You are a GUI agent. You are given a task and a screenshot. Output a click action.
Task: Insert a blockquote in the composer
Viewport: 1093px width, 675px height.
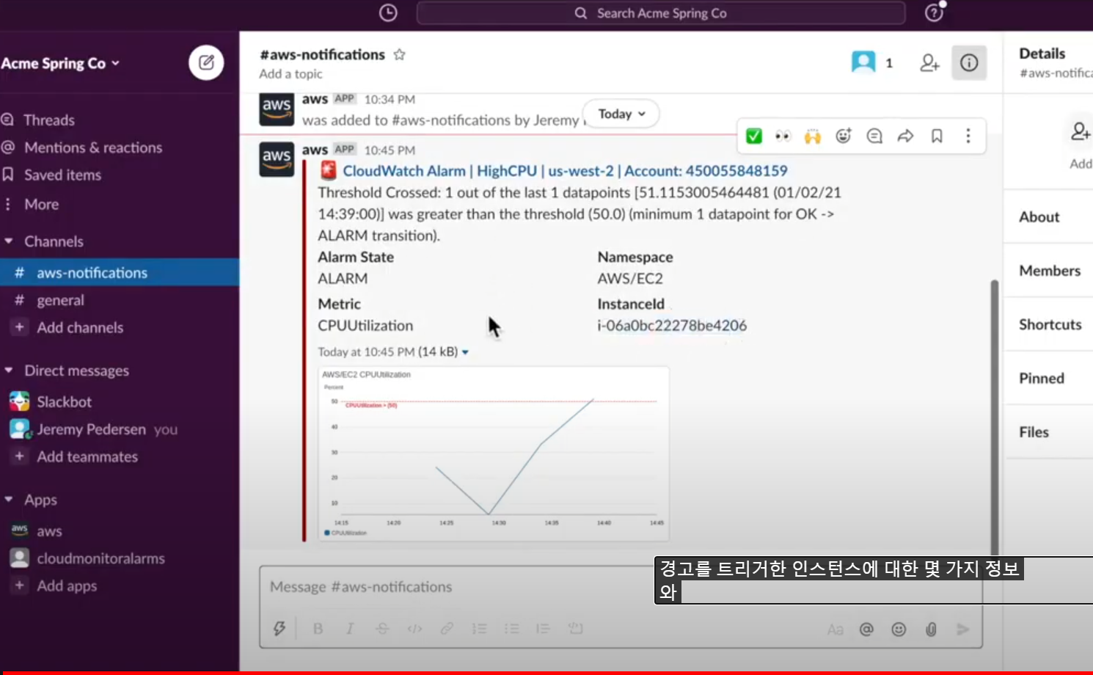coord(543,628)
